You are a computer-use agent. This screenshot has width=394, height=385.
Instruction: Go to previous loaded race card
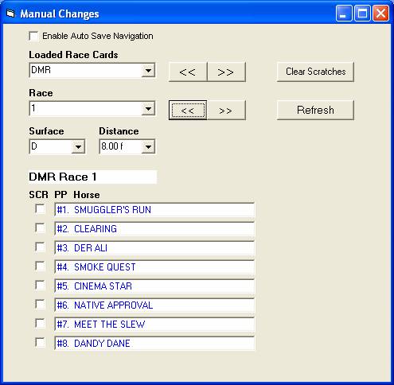pyautogui.click(x=188, y=72)
